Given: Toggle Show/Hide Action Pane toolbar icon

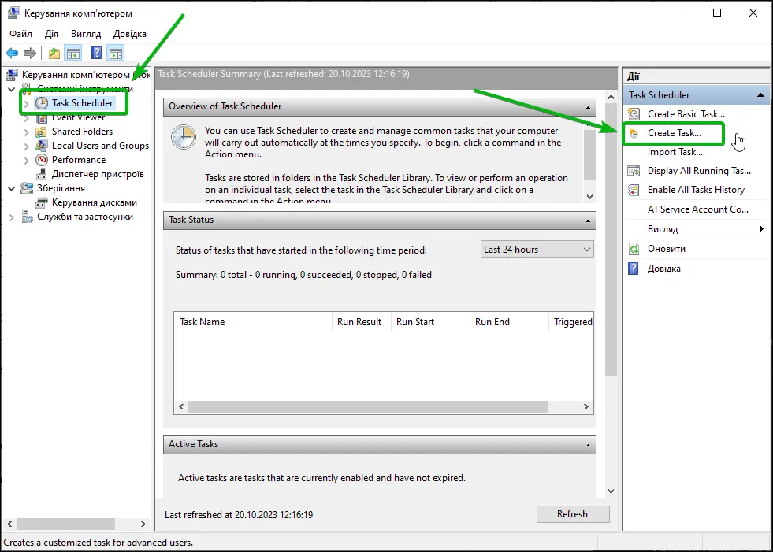Looking at the screenshot, I should pos(115,53).
